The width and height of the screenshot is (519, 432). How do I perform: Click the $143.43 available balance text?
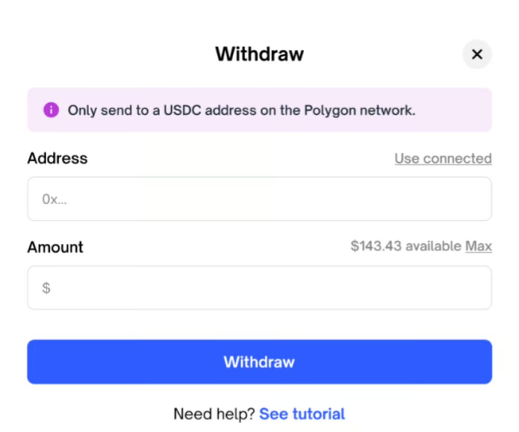(377, 247)
